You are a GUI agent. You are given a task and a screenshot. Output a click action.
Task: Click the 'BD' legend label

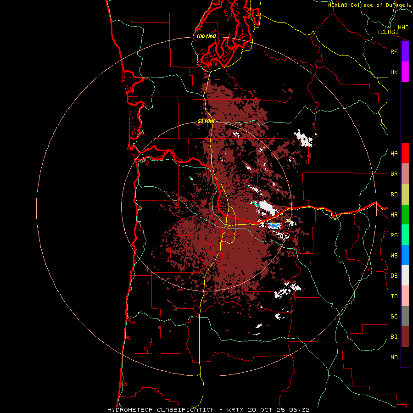click(x=394, y=195)
